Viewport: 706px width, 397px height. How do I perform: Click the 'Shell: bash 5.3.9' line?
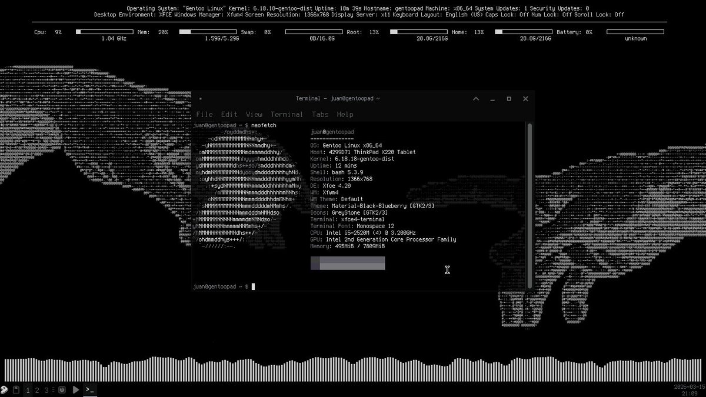pos(338,172)
